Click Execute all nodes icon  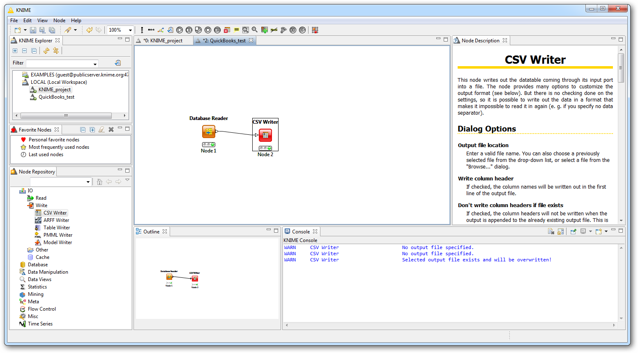[189, 30]
